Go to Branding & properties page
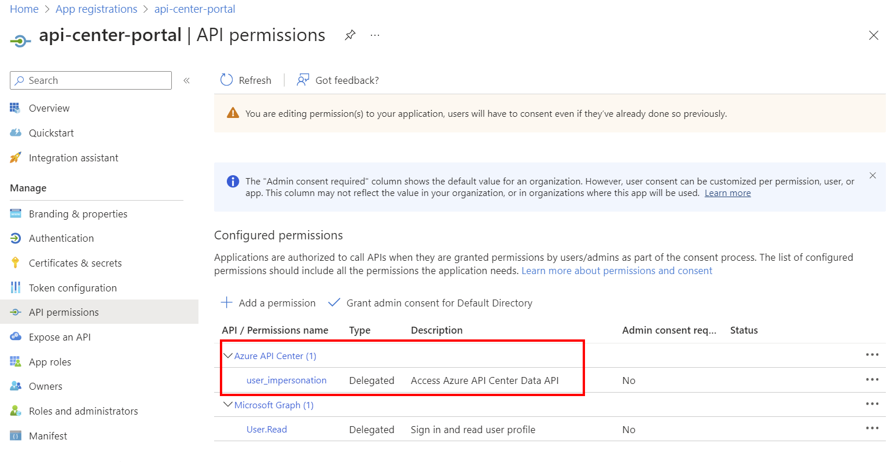Screen dimensions: 894x462 pos(78,214)
